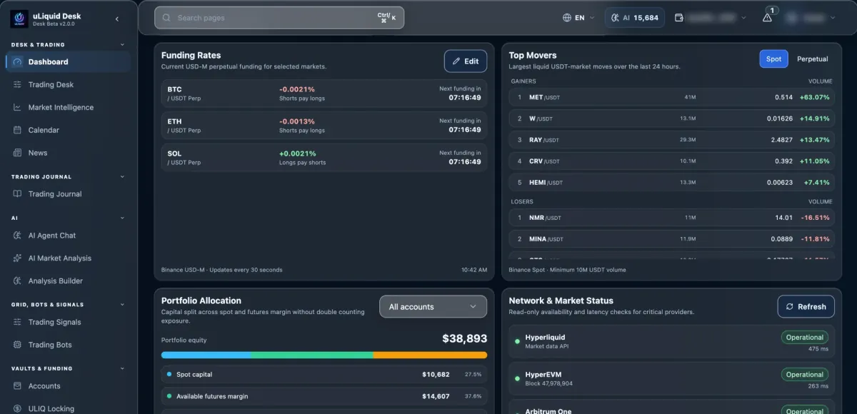Collapse the Desk & Trading section
This screenshot has height=414, width=857.
(122, 45)
